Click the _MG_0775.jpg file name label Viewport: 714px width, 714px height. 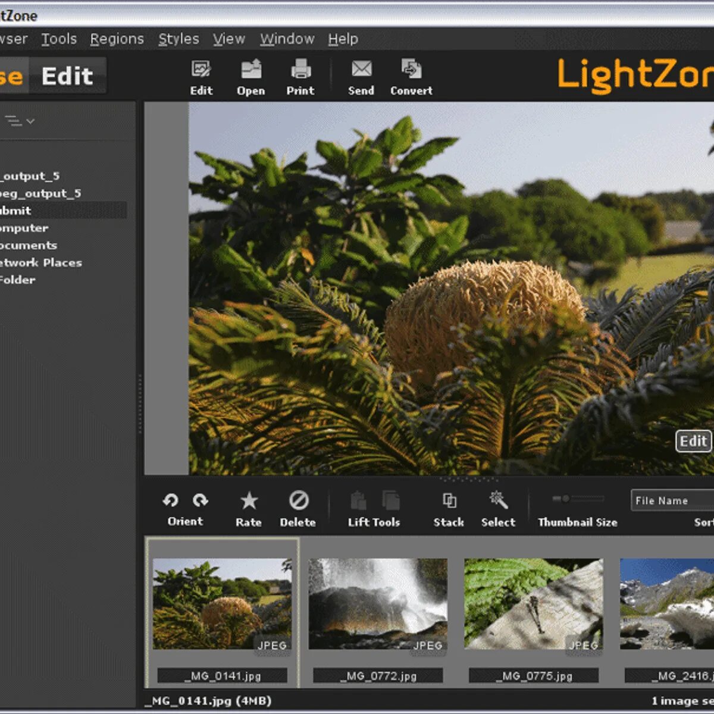[534, 675]
